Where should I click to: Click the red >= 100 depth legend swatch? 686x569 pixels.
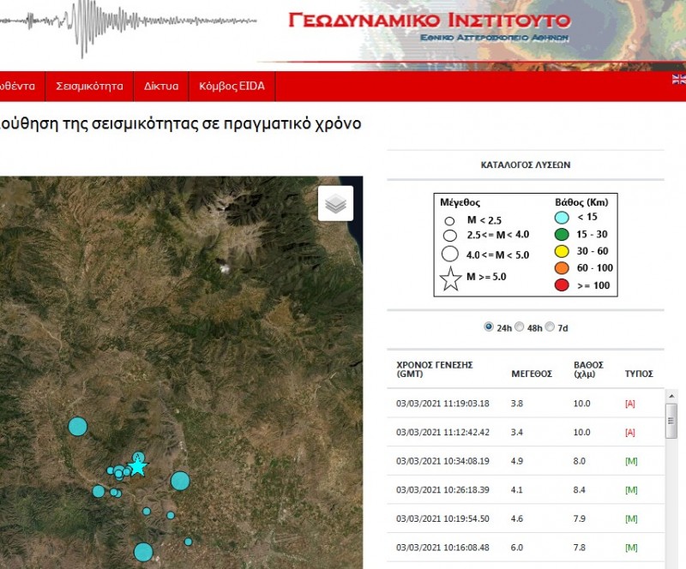pyautogui.click(x=563, y=285)
